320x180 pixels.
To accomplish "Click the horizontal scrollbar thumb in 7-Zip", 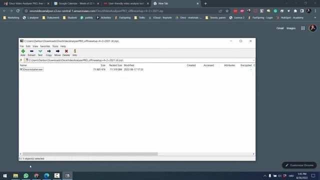I will tap(90, 154).
